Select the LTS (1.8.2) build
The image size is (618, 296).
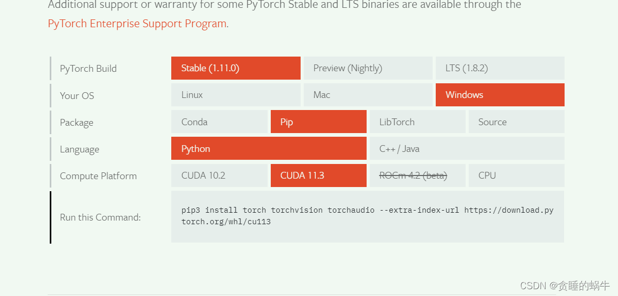[500, 68]
